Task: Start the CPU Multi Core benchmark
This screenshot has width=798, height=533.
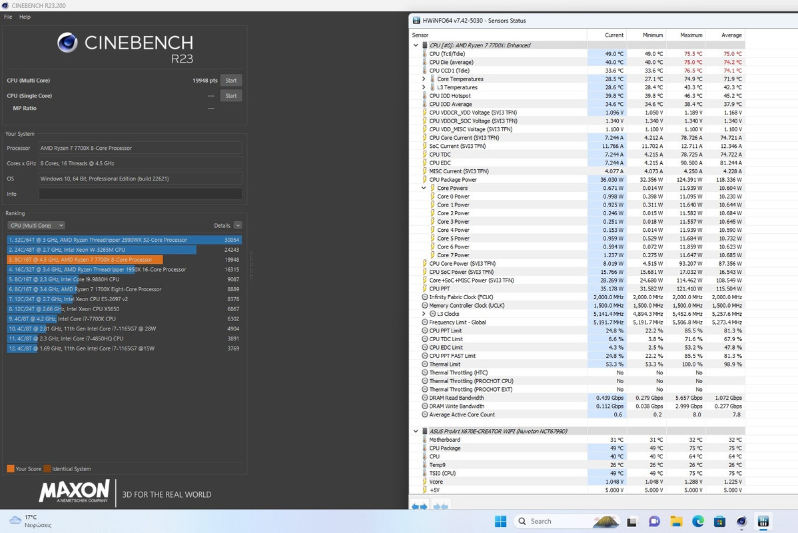Action: tap(231, 81)
